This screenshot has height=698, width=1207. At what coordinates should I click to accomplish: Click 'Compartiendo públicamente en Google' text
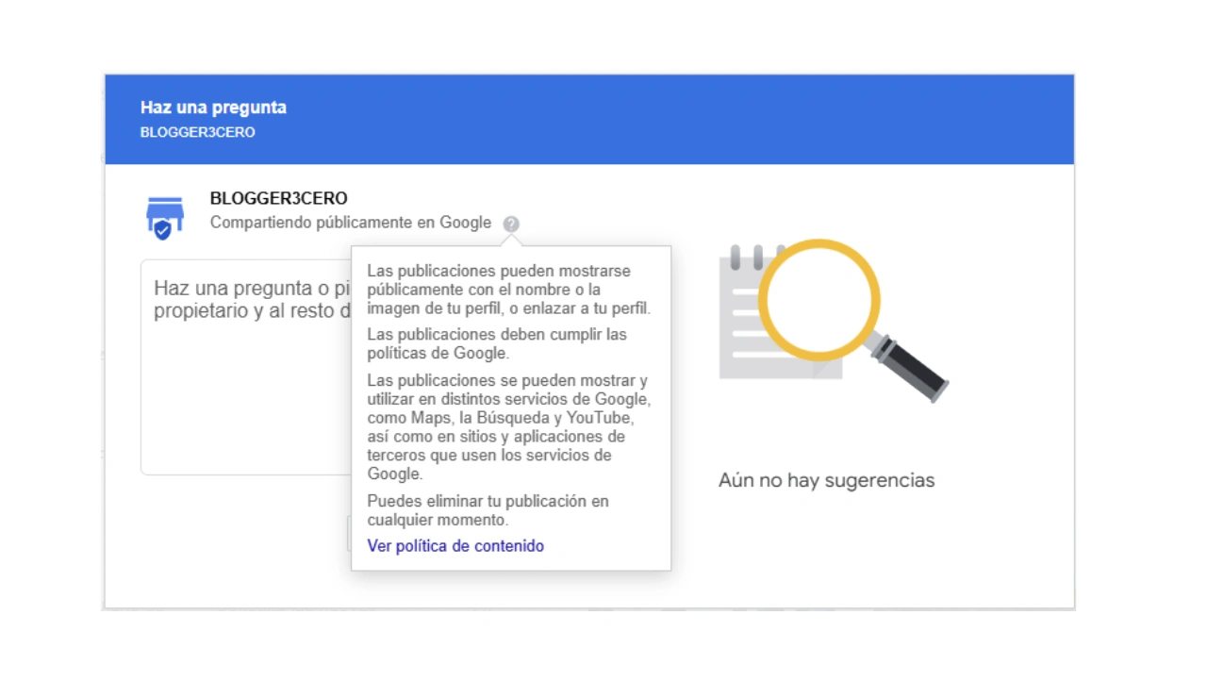tap(351, 223)
